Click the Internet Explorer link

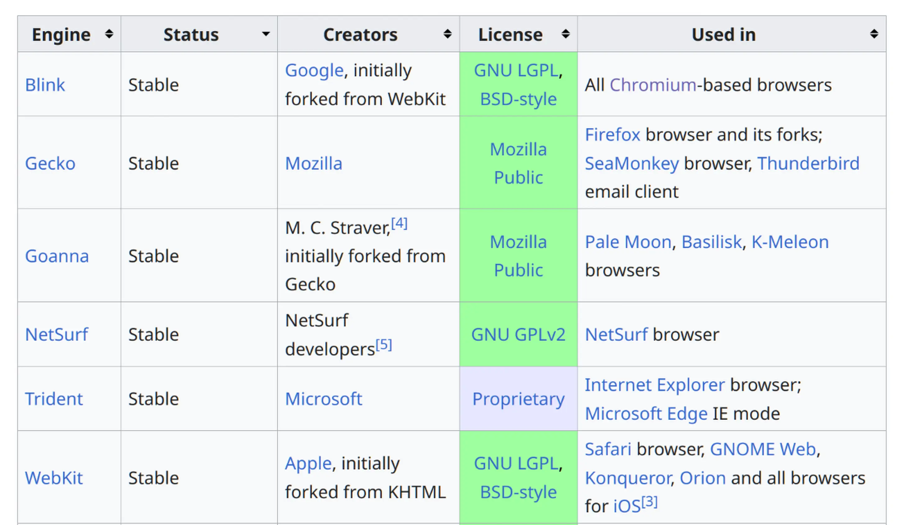pos(655,385)
